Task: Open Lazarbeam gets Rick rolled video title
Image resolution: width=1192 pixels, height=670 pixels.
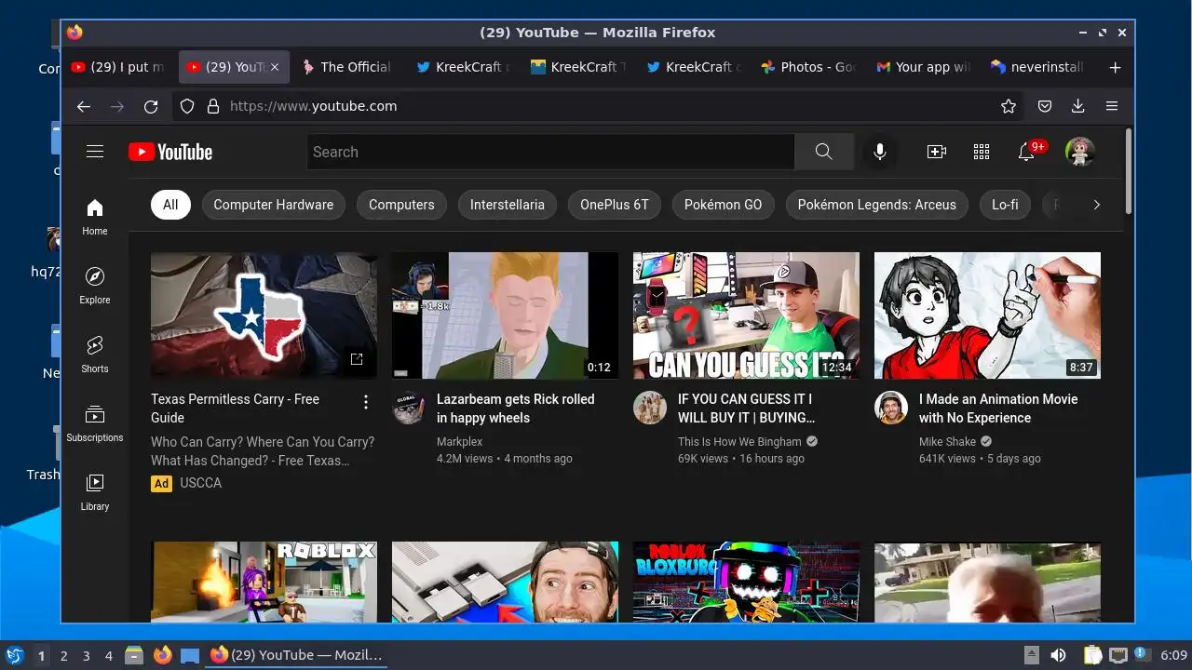Action: click(x=515, y=409)
